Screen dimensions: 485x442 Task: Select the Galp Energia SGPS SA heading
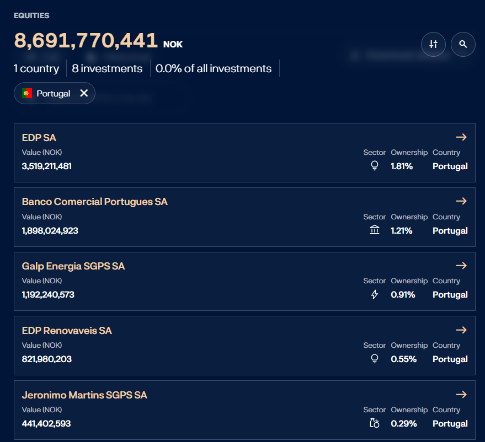coord(73,266)
